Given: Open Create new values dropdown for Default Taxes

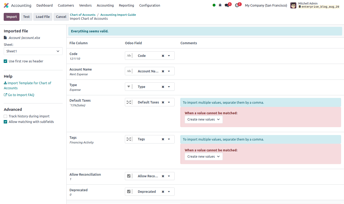Looking at the screenshot, I should [204, 120].
